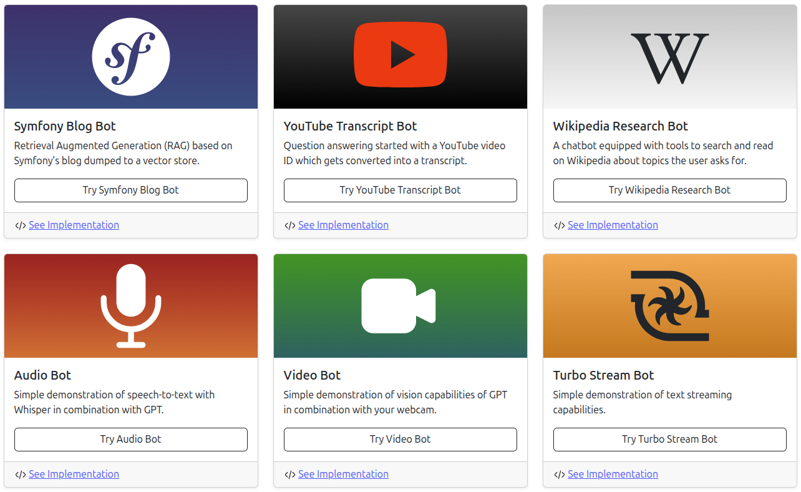The width and height of the screenshot is (801, 492).
Task: Open the Try Symfony Blog Bot button
Action: pyautogui.click(x=131, y=190)
